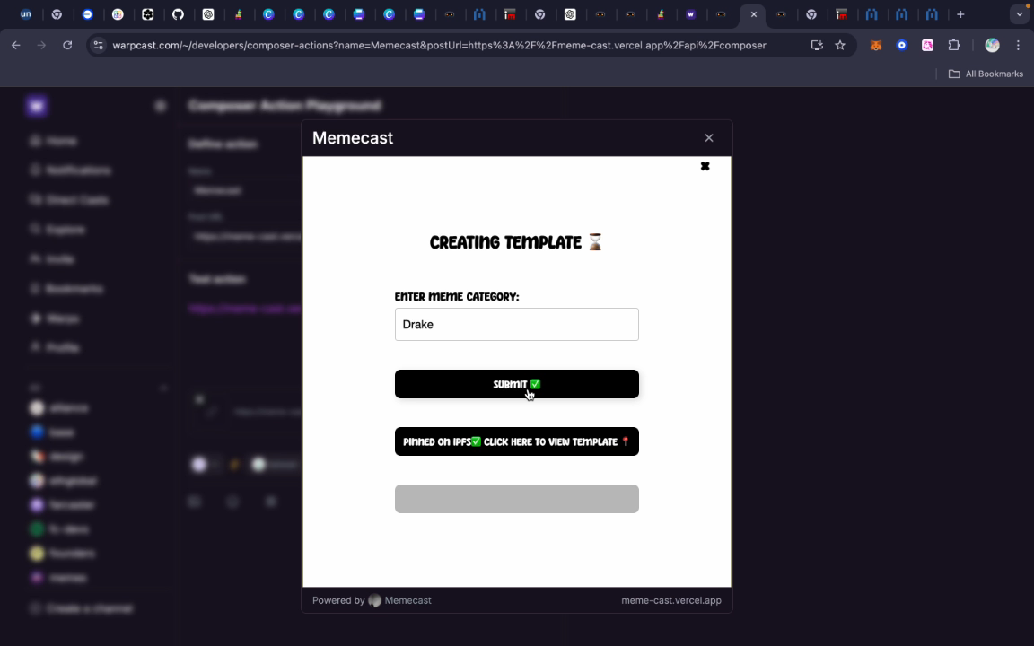The height and width of the screenshot is (646, 1034).
Task: Open the Chrome profile avatar
Action: 992,46
